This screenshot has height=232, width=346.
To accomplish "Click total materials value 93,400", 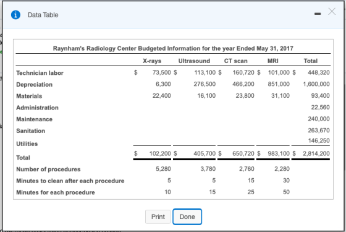I will tap(321, 96).
